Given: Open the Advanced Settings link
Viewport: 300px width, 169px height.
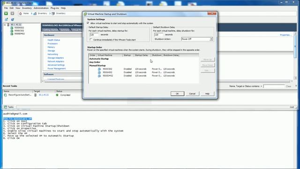Looking at the screenshot, I should click(x=56, y=65).
